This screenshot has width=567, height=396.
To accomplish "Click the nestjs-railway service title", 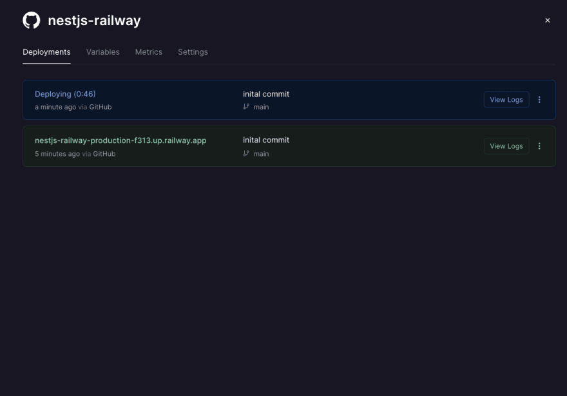I will [94, 21].
